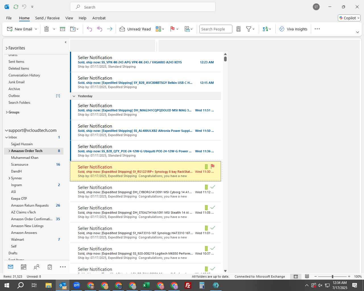The height and width of the screenshot is (291, 364).
Task: Toggle checkmark on Synology HAT3310 email
Action: point(212,228)
